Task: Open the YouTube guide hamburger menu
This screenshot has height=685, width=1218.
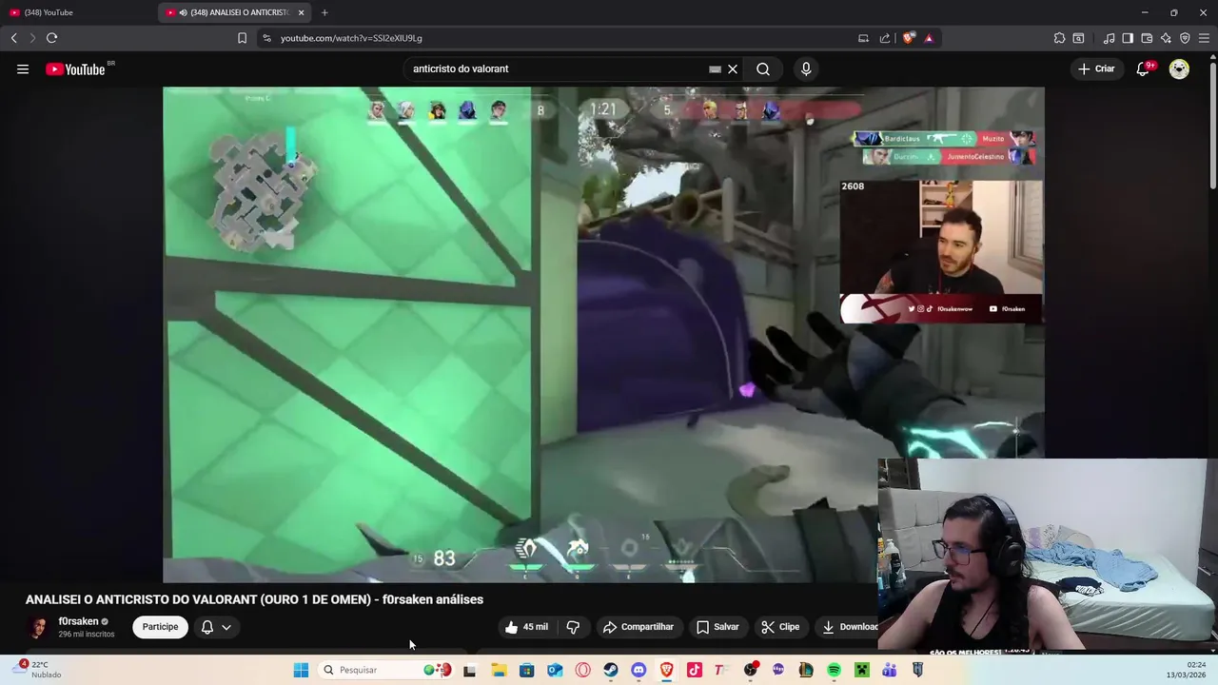Action: coord(23,68)
